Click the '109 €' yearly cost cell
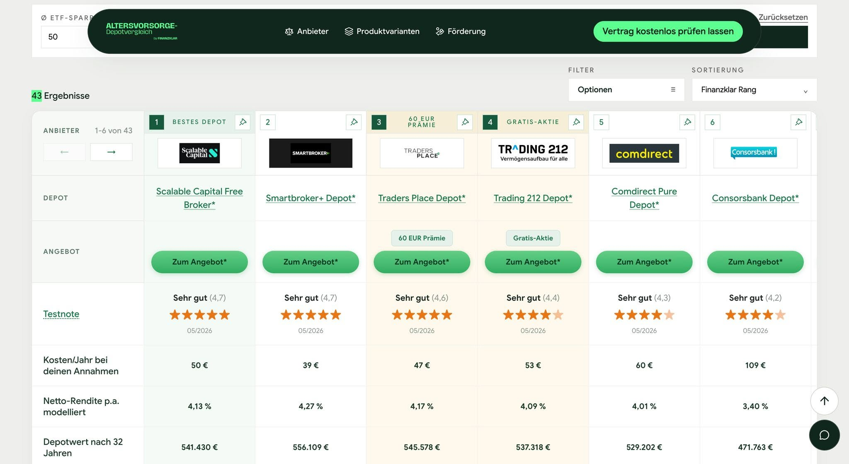 coord(755,365)
